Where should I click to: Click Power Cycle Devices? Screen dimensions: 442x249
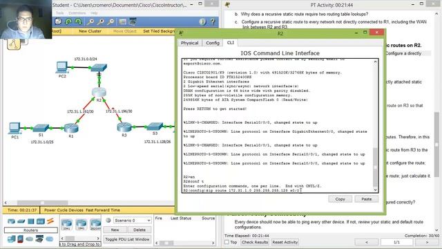(x=64, y=210)
